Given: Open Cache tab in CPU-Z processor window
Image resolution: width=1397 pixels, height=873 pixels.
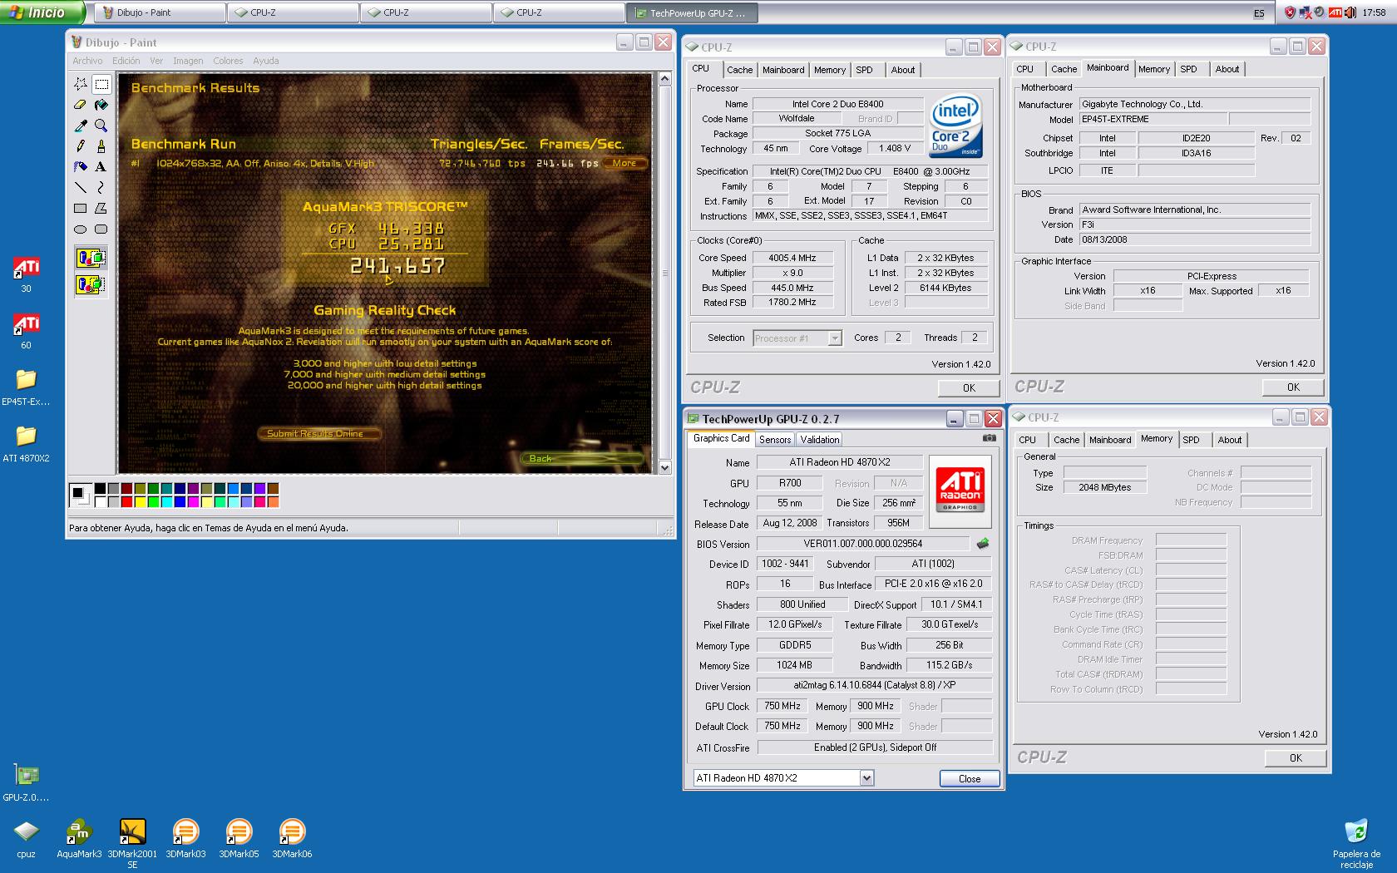Looking at the screenshot, I should pyautogui.click(x=739, y=70).
